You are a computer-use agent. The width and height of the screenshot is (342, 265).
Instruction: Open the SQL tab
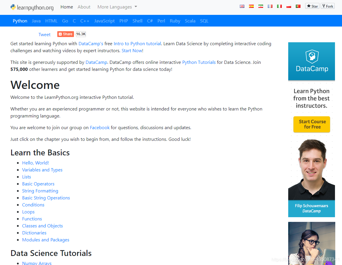[204, 21]
